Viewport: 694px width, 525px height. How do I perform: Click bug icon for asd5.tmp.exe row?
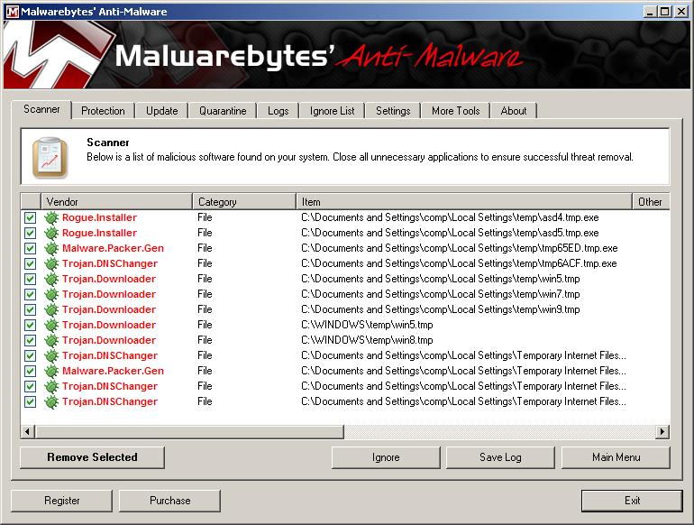(x=51, y=233)
